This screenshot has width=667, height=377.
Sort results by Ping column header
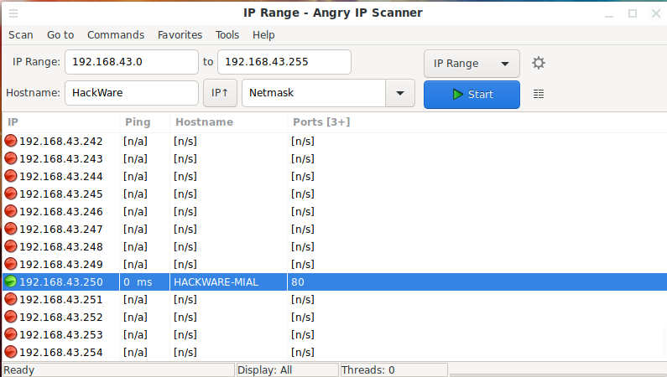click(x=138, y=122)
